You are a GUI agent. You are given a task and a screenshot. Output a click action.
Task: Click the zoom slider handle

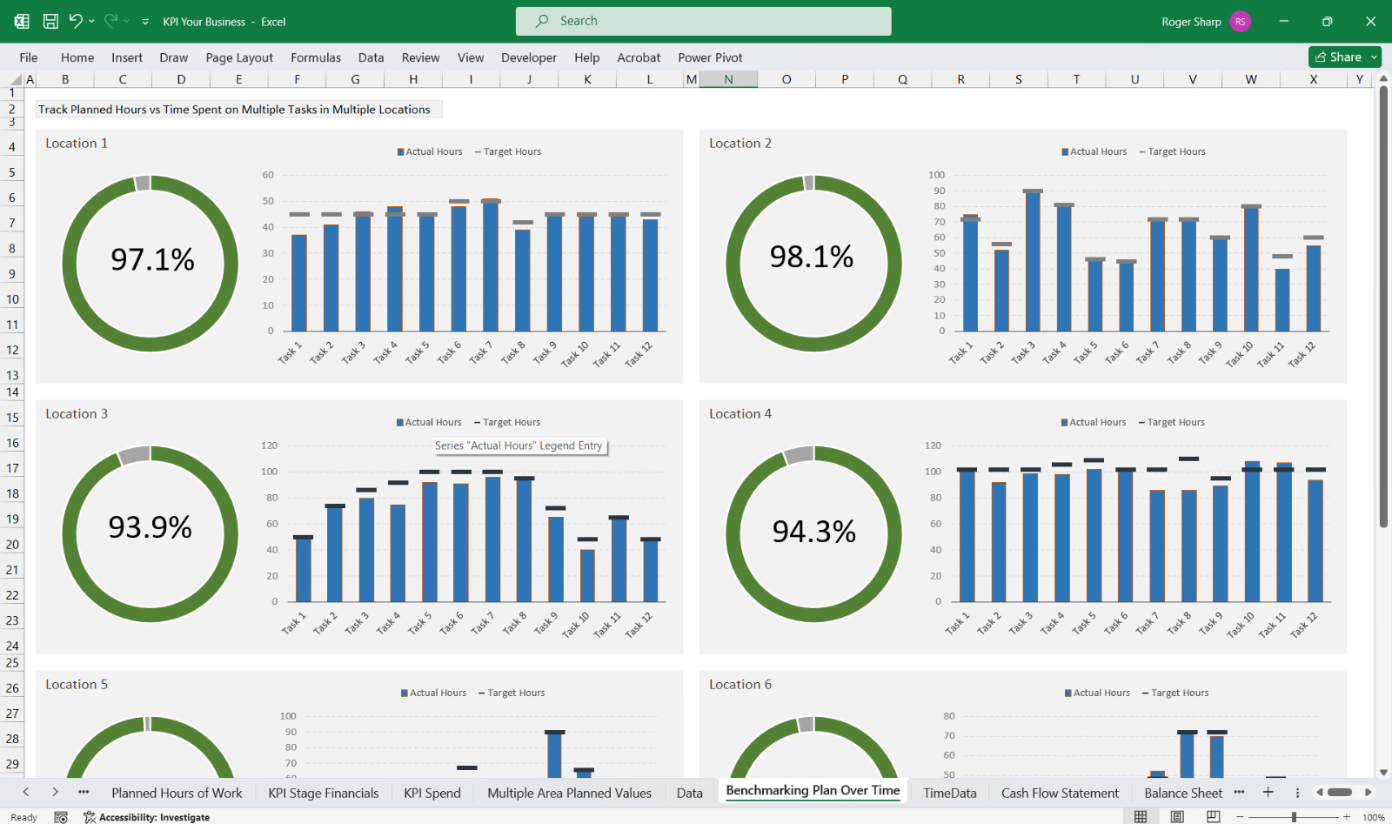pos(1295,817)
